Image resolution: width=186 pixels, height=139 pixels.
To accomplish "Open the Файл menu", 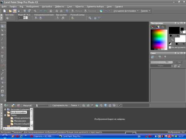I will click(x=4, y=6).
